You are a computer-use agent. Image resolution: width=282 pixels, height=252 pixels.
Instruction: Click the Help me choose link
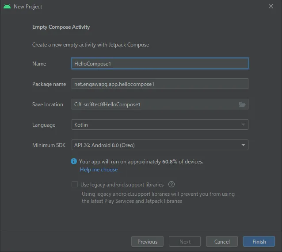(x=99, y=170)
